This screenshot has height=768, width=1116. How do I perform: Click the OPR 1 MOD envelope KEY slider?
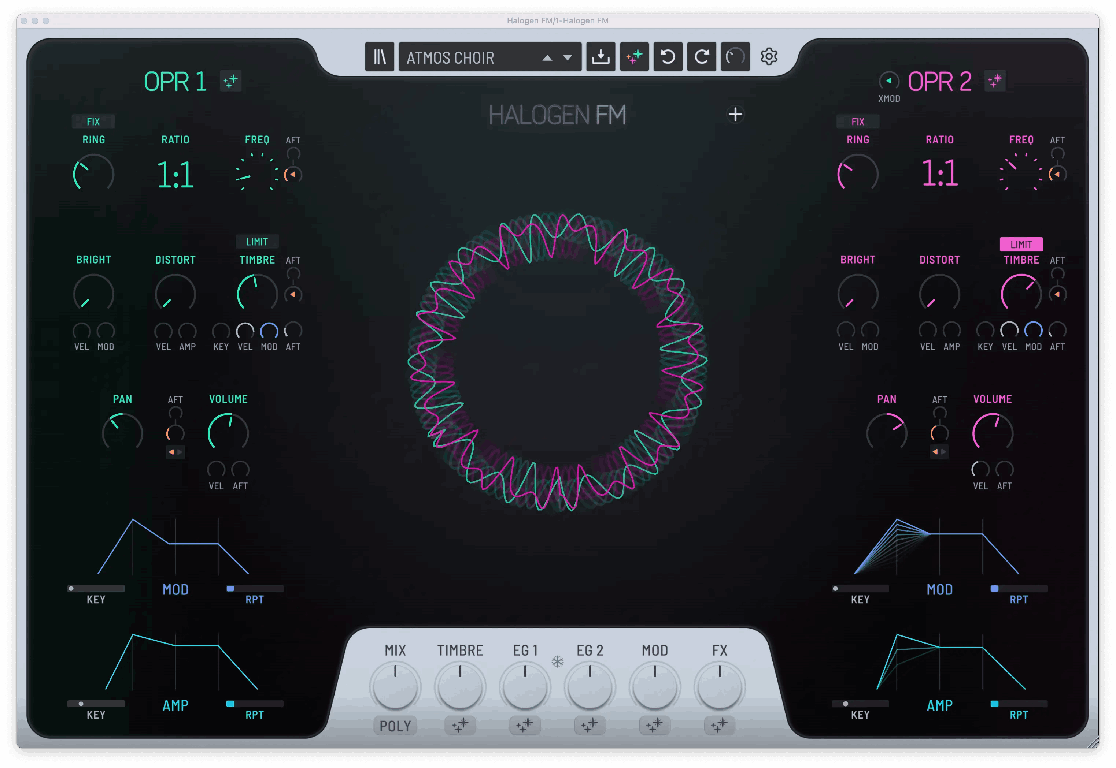96,589
